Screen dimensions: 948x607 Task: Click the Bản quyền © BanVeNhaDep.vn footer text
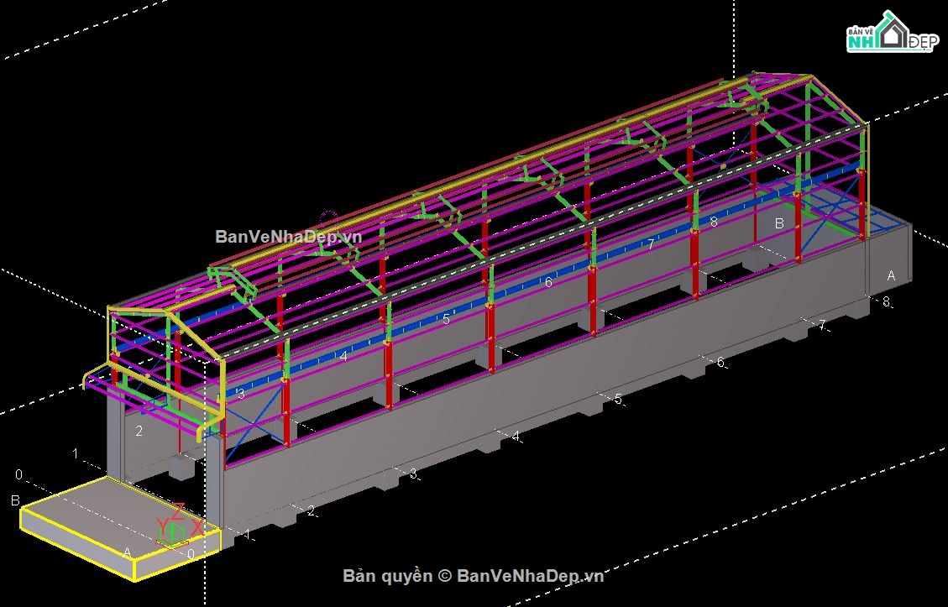click(x=473, y=577)
